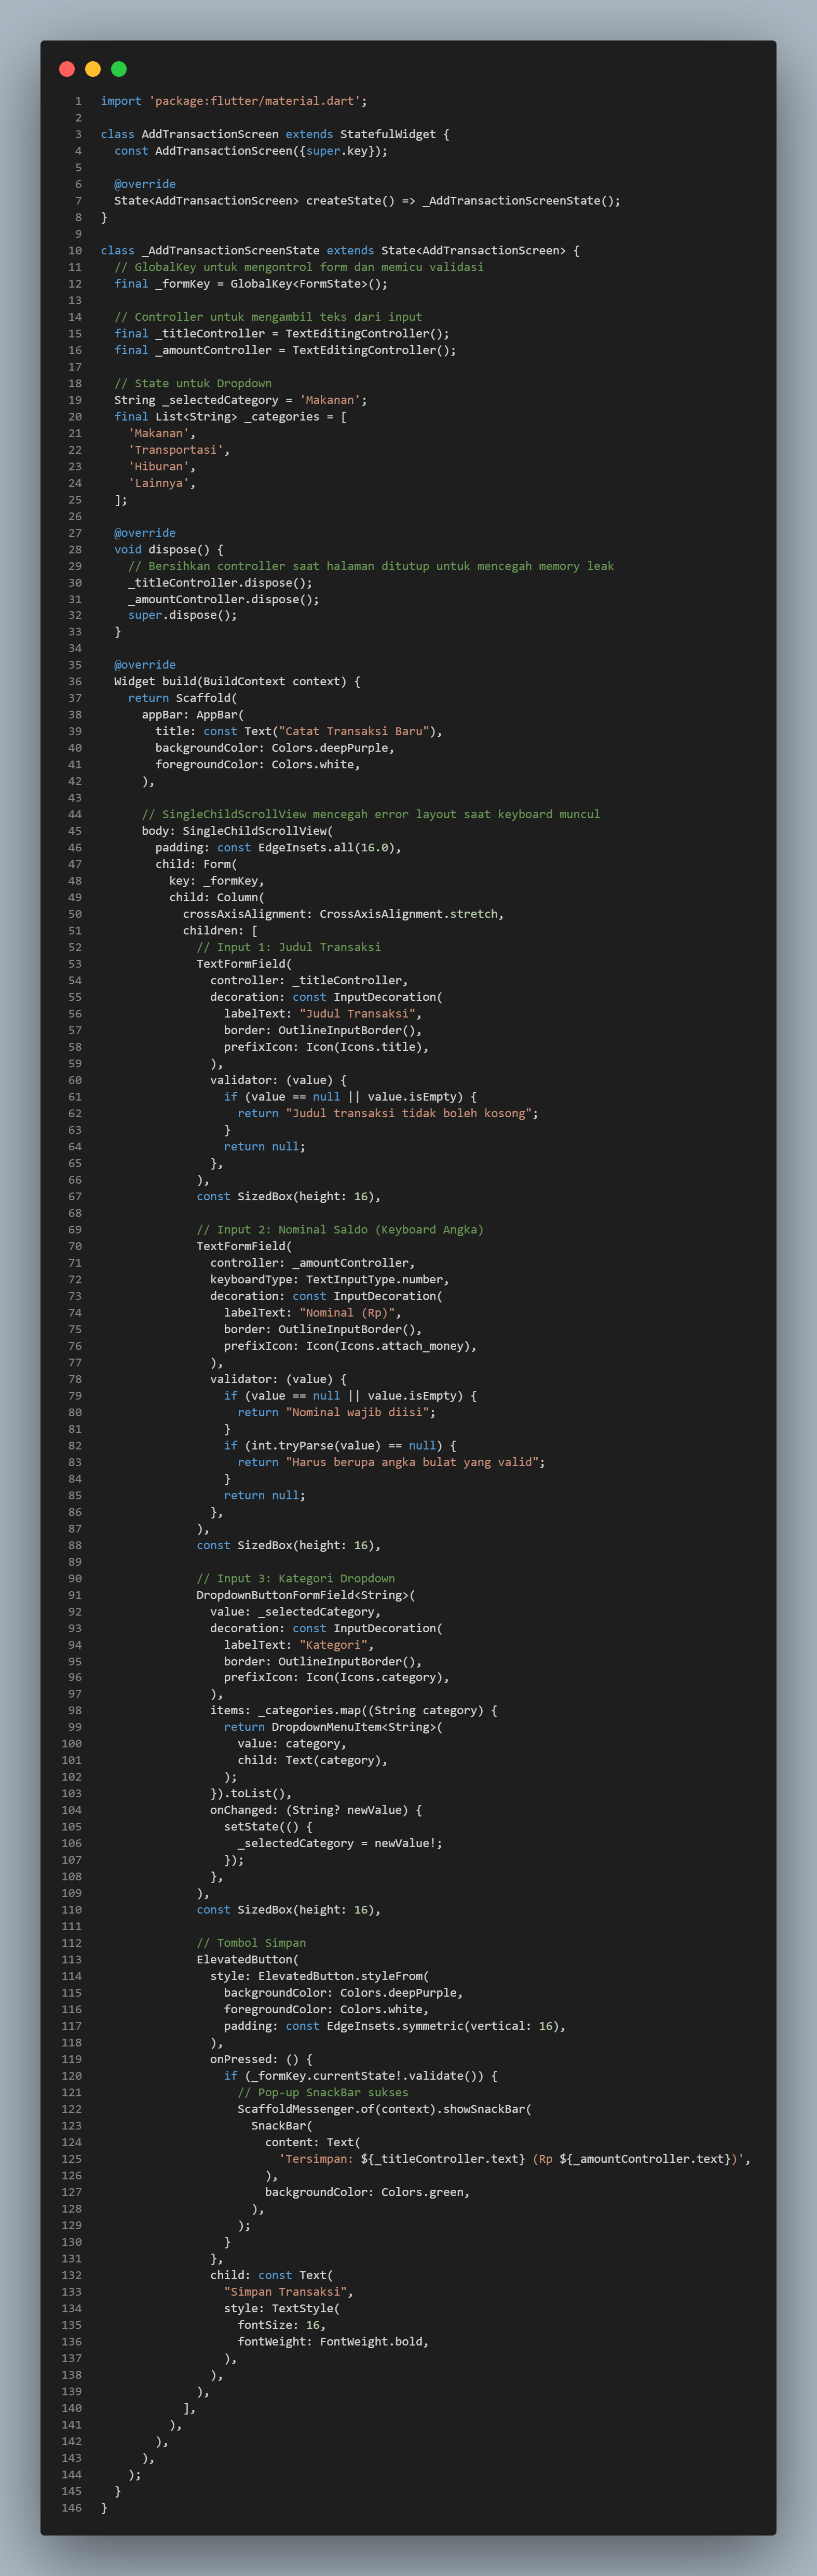This screenshot has width=817, height=2576.
Task: Click the 'onPressed: () {' line
Action: [x=261, y=2059]
